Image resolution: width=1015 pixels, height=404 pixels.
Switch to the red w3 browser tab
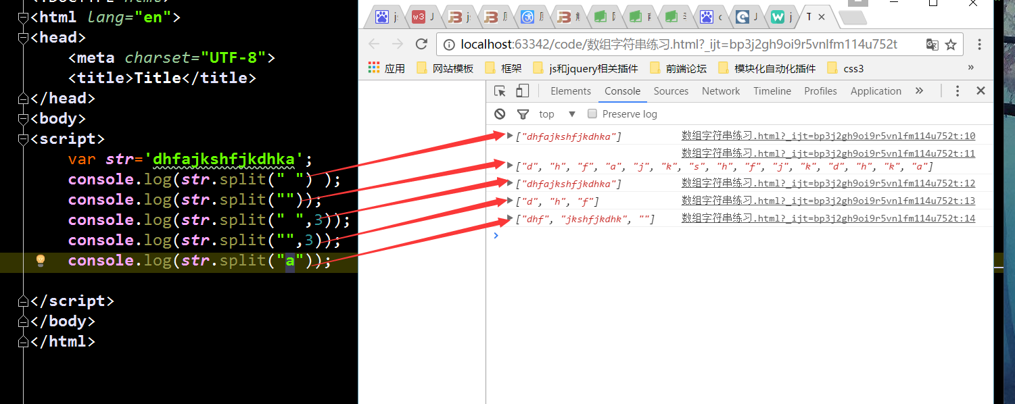tap(422, 18)
